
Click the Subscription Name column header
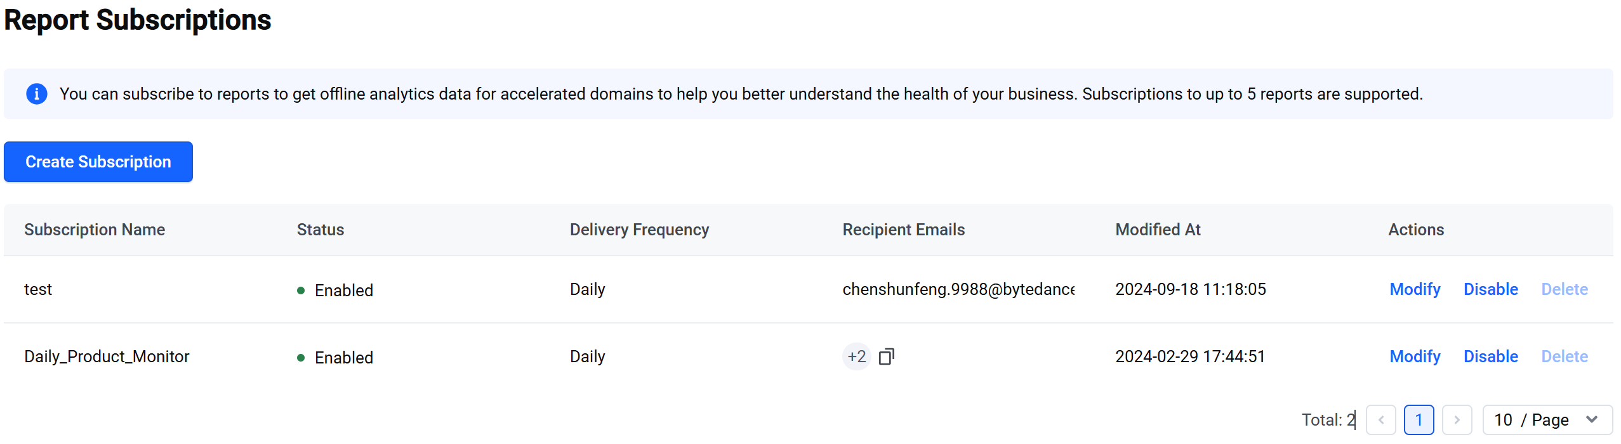tap(95, 230)
